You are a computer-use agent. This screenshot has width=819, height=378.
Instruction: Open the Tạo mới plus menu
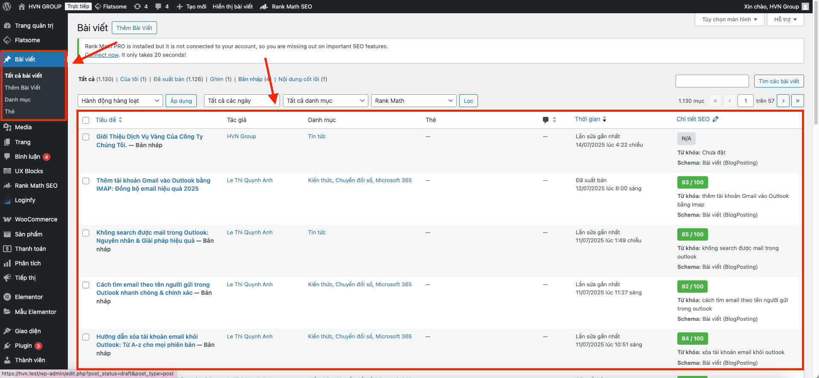(x=191, y=6)
